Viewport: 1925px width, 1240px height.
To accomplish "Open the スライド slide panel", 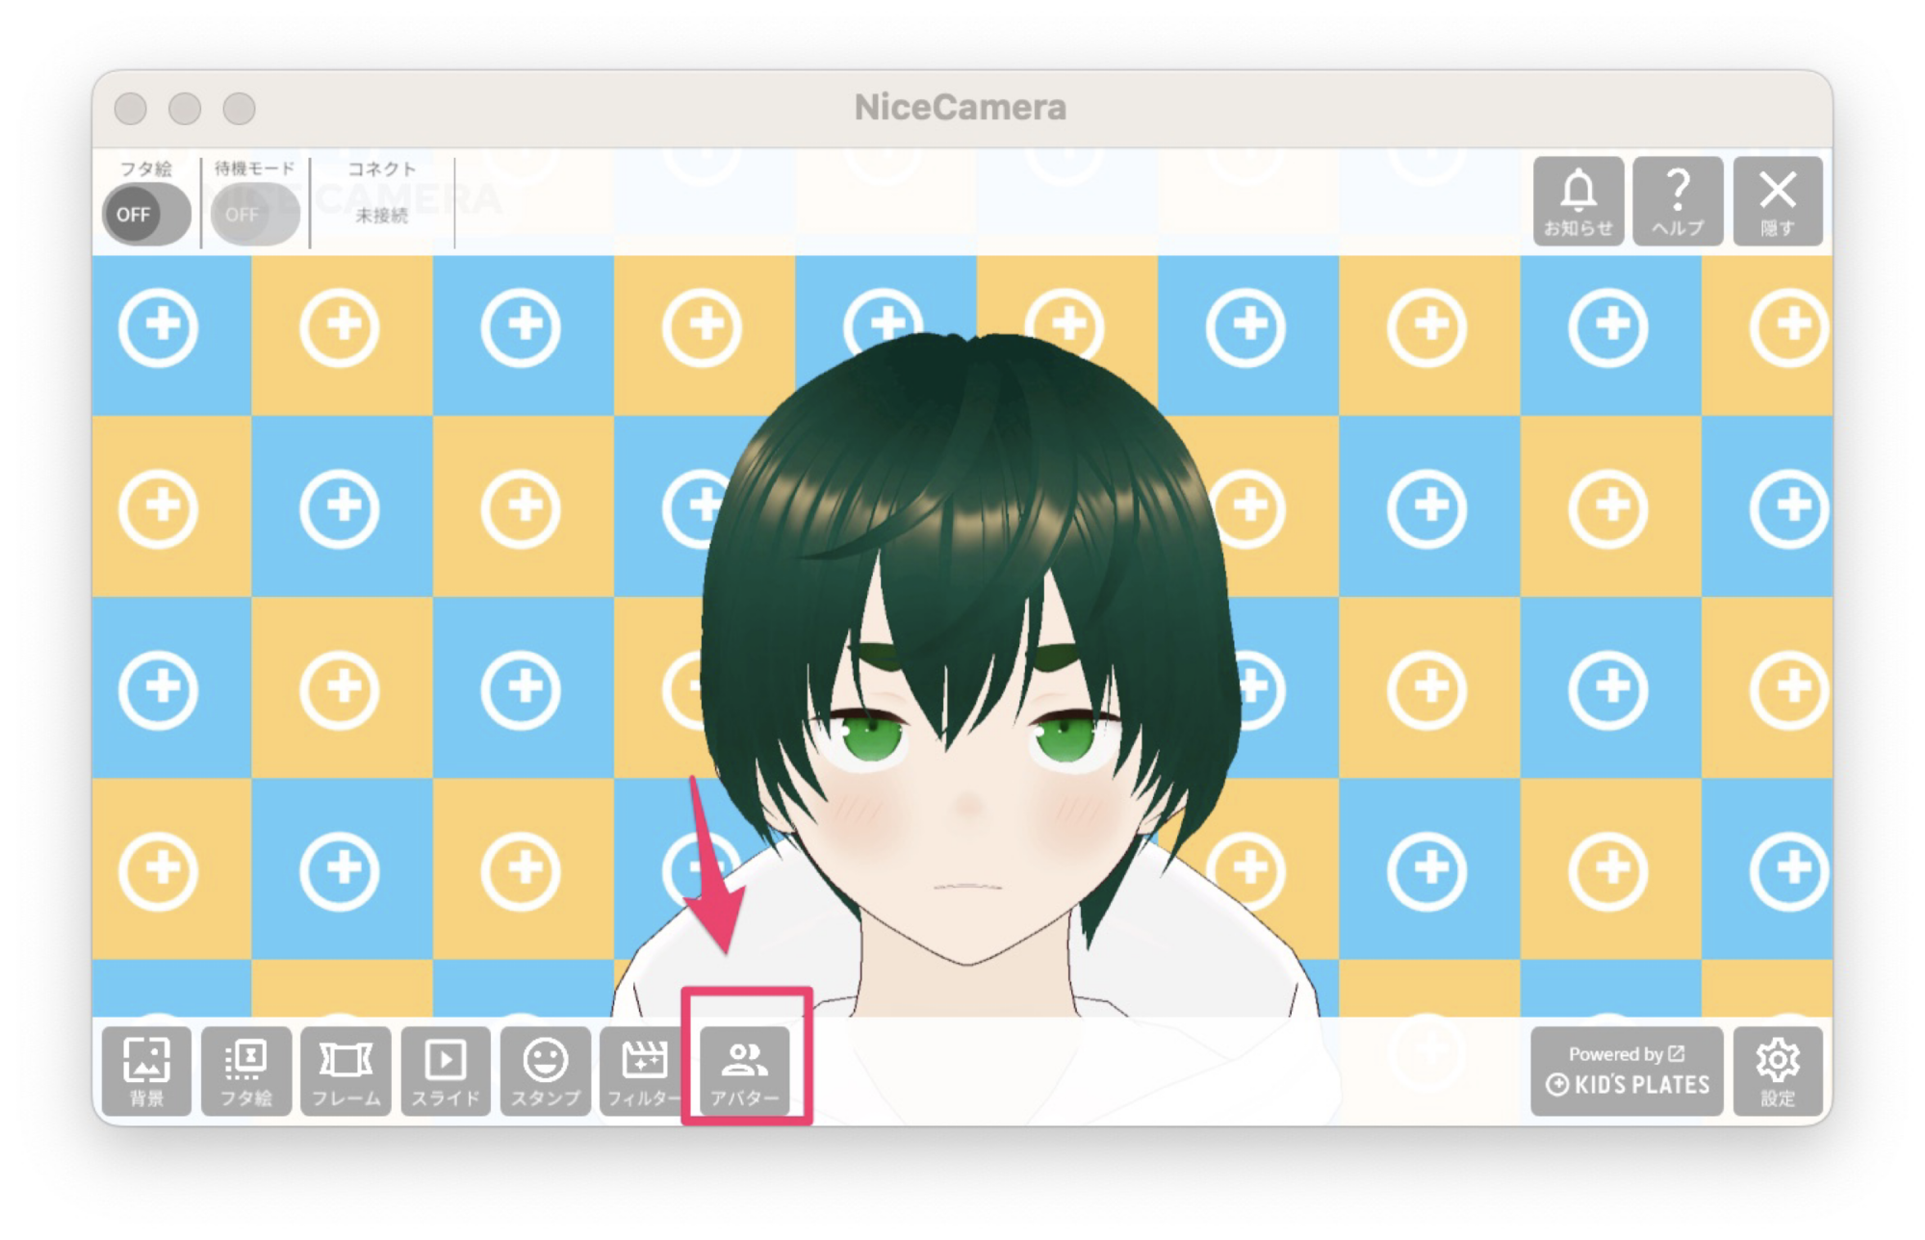I will pos(446,1071).
